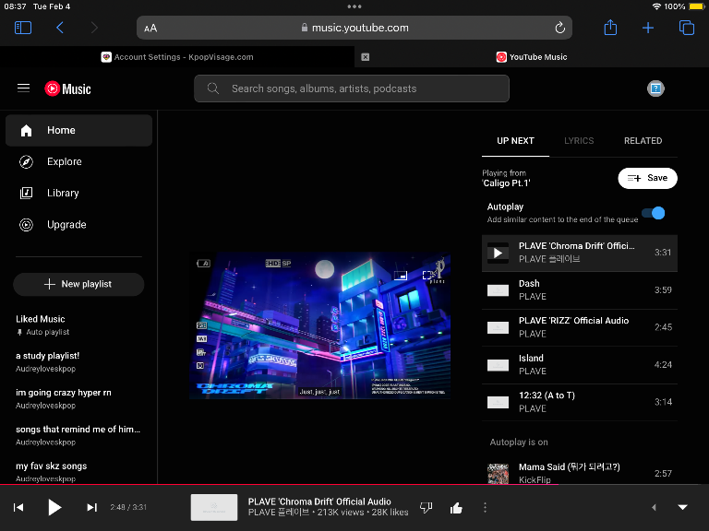The image size is (709, 531).
Task: Click the now-playing thumbnail in player bar
Action: 214,508
